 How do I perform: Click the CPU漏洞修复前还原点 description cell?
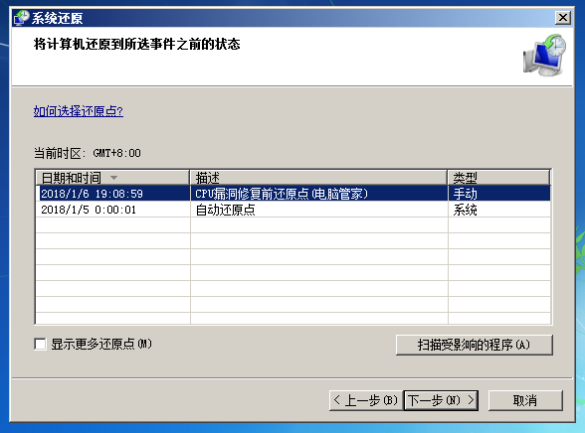282,194
